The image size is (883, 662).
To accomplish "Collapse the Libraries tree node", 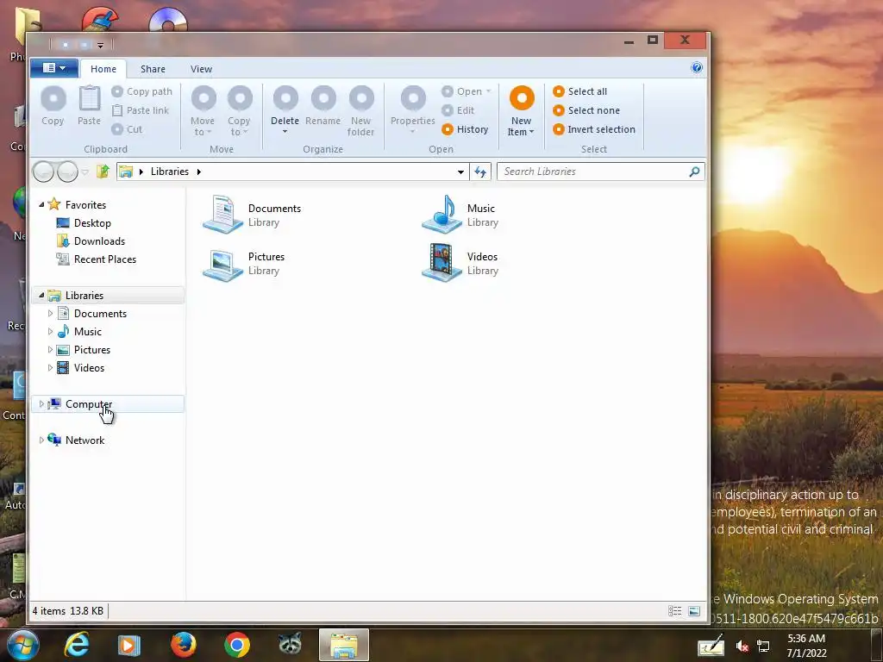I will coord(41,295).
